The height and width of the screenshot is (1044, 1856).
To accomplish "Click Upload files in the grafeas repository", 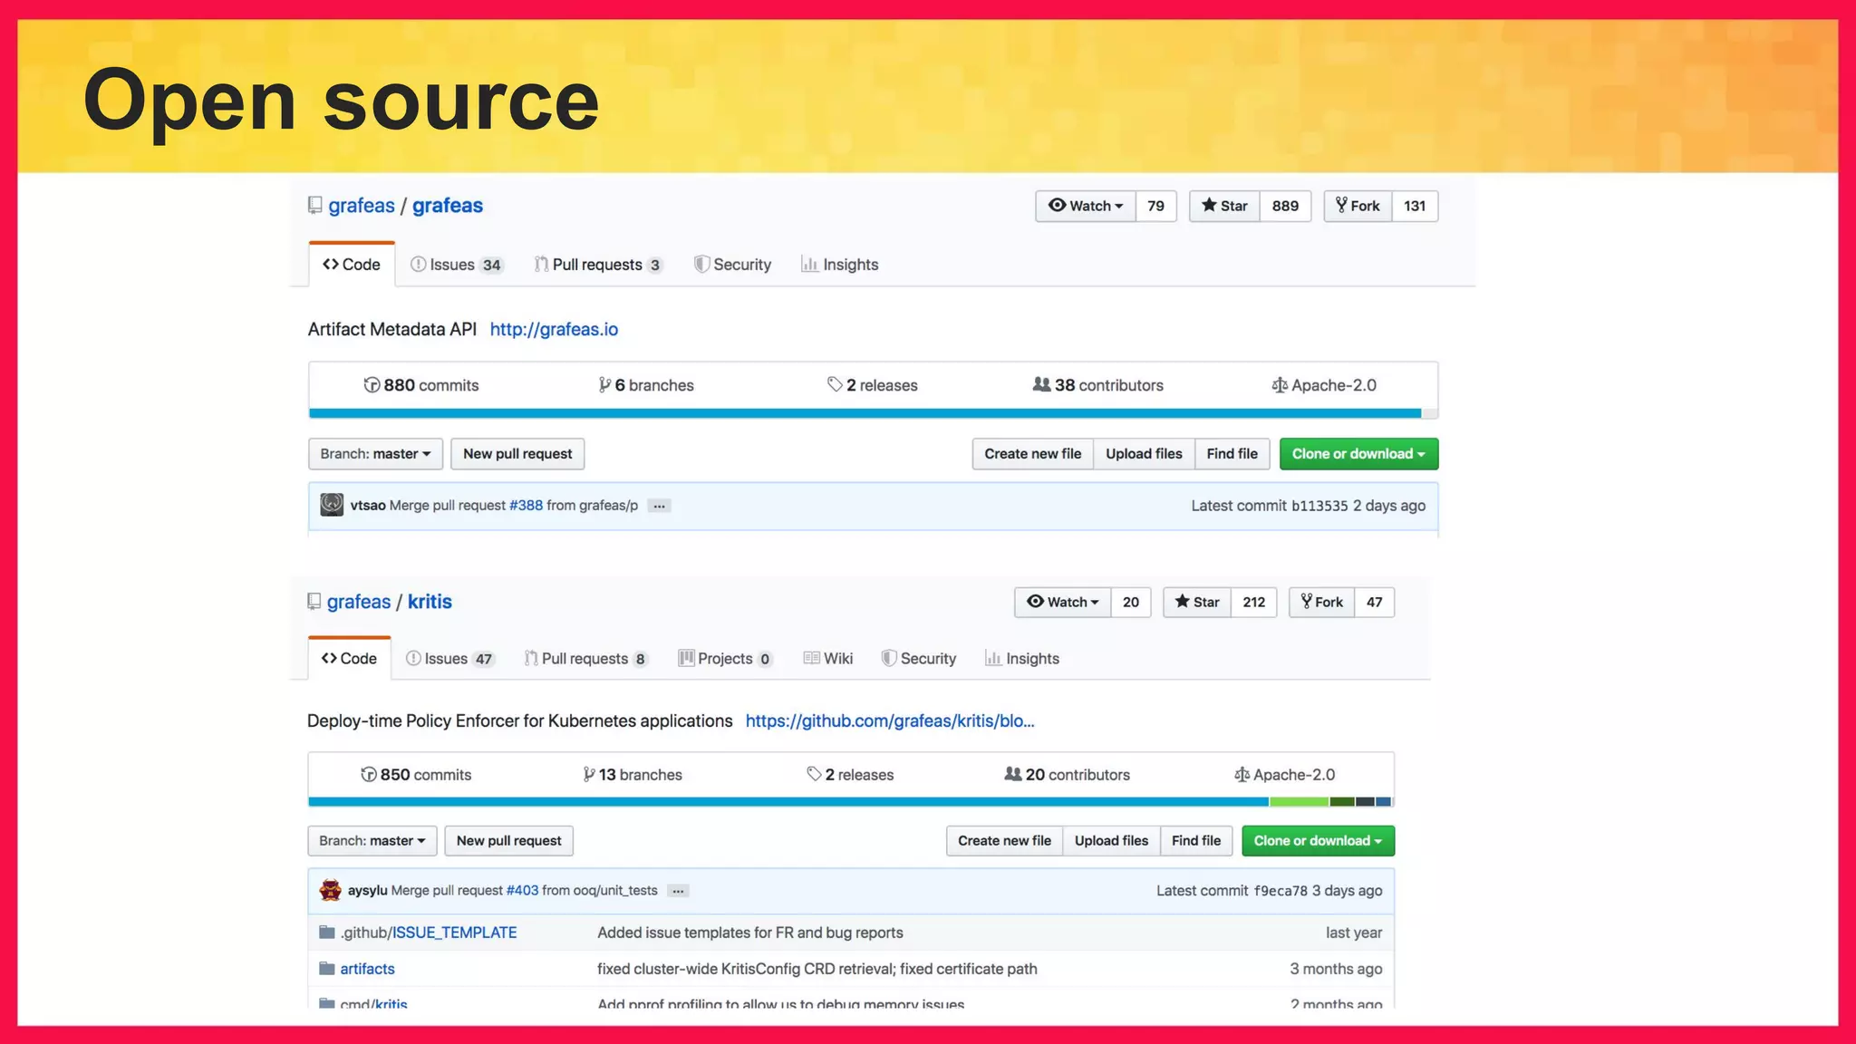I will (1144, 454).
